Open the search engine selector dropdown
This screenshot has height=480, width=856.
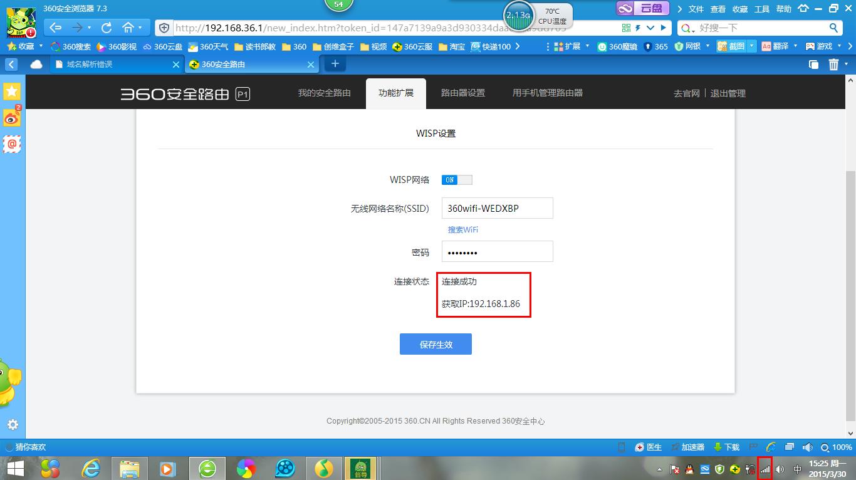pos(688,28)
